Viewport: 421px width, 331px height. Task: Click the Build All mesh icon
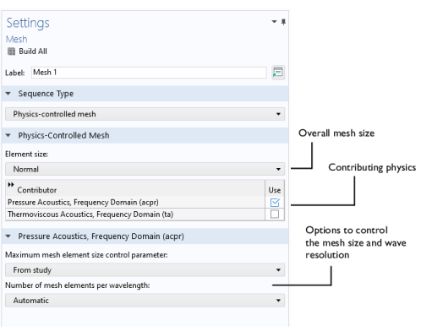pos(11,52)
